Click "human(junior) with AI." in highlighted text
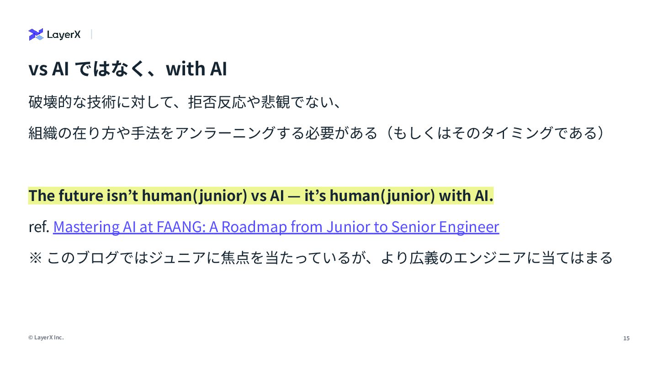 coord(411,196)
